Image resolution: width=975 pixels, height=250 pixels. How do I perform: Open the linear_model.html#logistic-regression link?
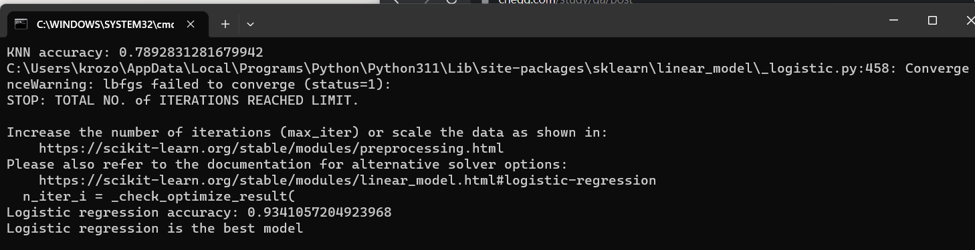point(347,180)
